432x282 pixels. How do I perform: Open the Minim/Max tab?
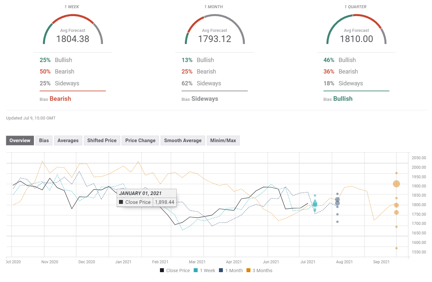coord(223,141)
